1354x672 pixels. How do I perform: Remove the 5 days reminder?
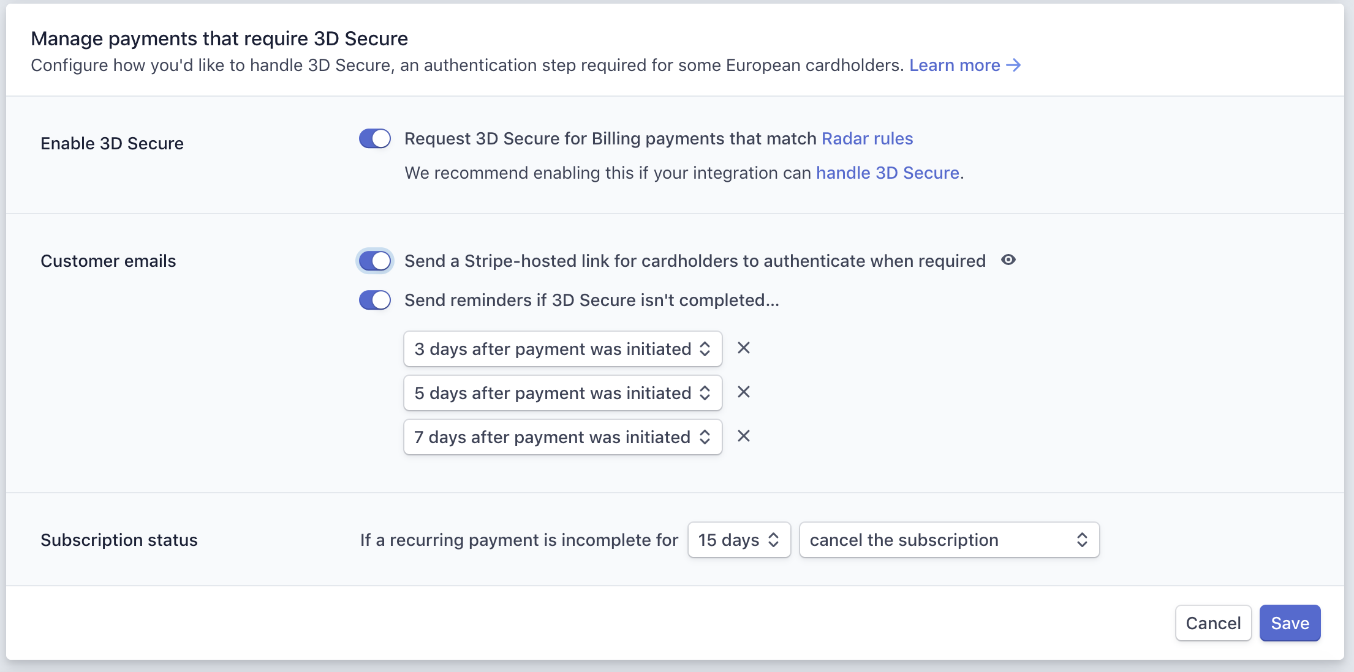click(744, 392)
